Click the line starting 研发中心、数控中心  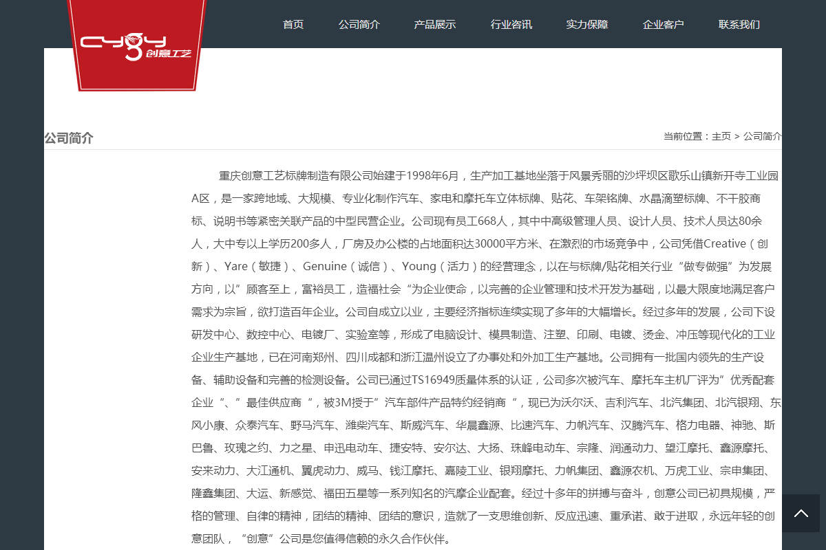tap(483, 335)
